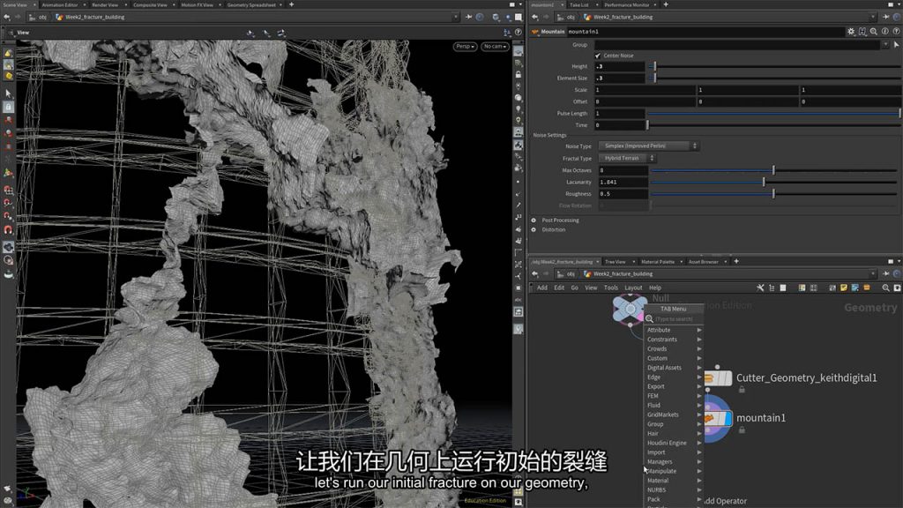Open the gear menu in Mountain parameters
This screenshot has height=508, width=903.
pyautogui.click(x=851, y=32)
